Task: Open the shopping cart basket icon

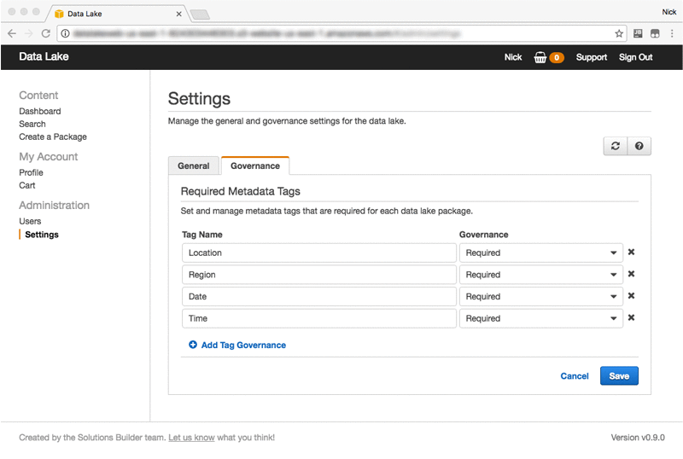Action: click(x=540, y=57)
